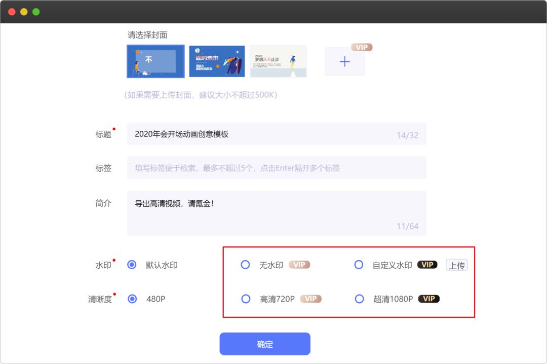Viewport: 547px width, 364px height.
Task: Select the 无水印 watermark option
Action: [245, 265]
